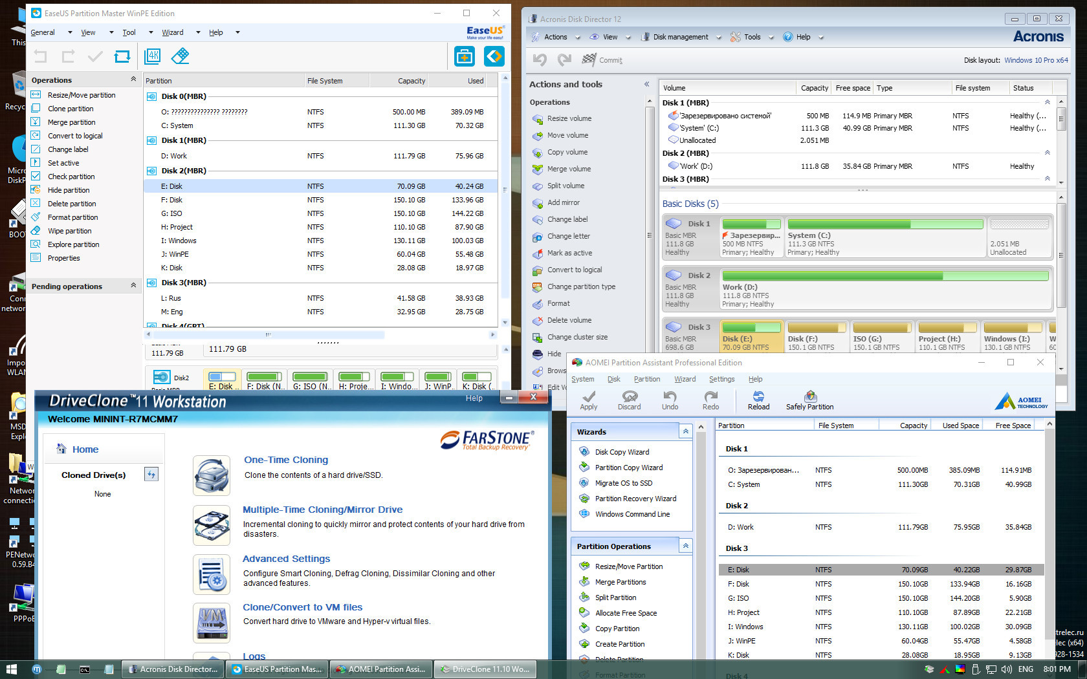Open Acronis Tools menu
1087x679 pixels.
(752, 38)
